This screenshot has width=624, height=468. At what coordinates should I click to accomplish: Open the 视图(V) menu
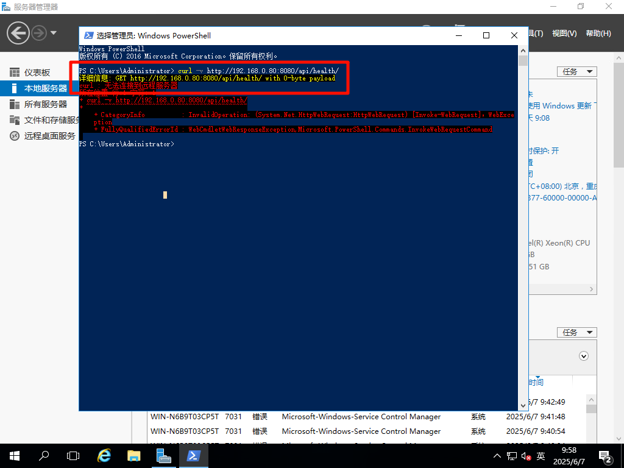tap(564, 34)
